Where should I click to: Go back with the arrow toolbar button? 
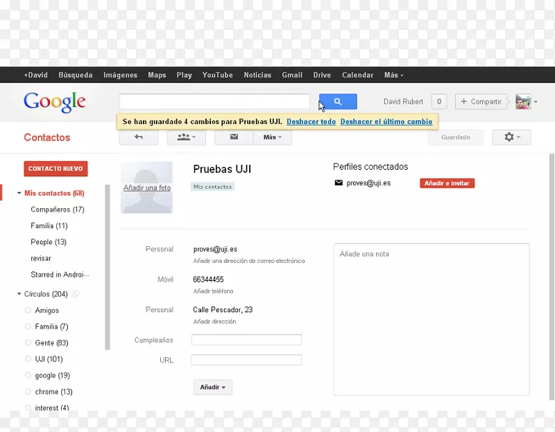click(139, 137)
